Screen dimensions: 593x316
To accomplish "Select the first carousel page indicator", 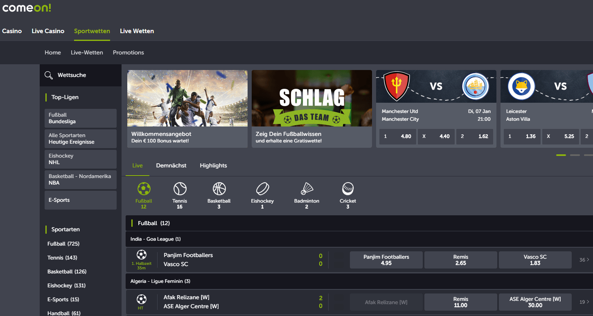I will [561, 155].
